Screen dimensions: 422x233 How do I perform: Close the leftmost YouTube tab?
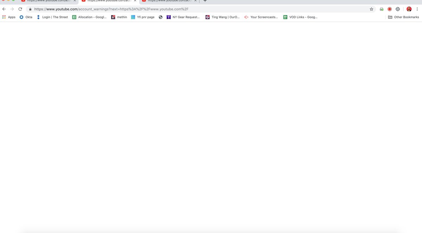(74, 1)
